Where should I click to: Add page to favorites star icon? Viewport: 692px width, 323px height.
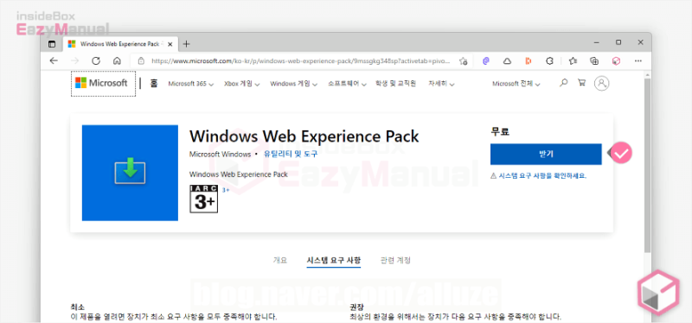tap(463, 61)
